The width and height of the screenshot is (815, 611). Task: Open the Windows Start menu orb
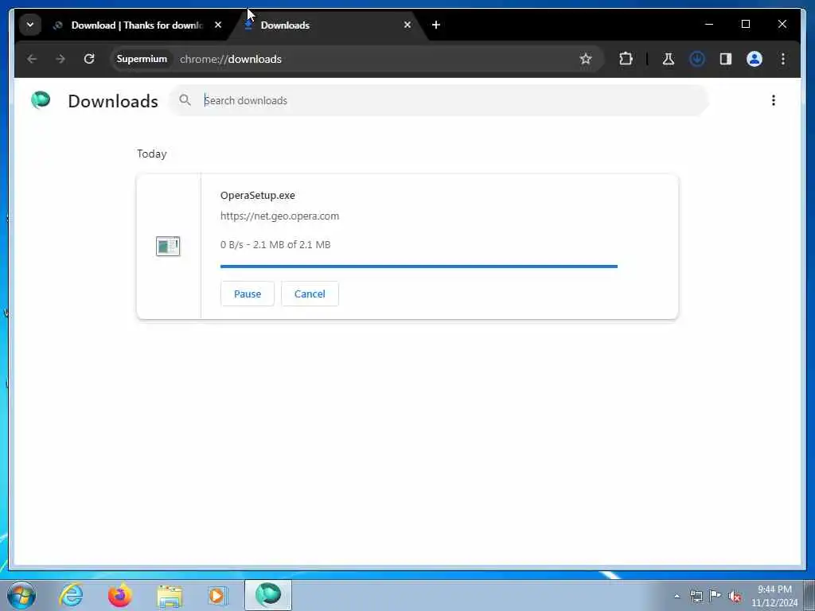pos(21,595)
